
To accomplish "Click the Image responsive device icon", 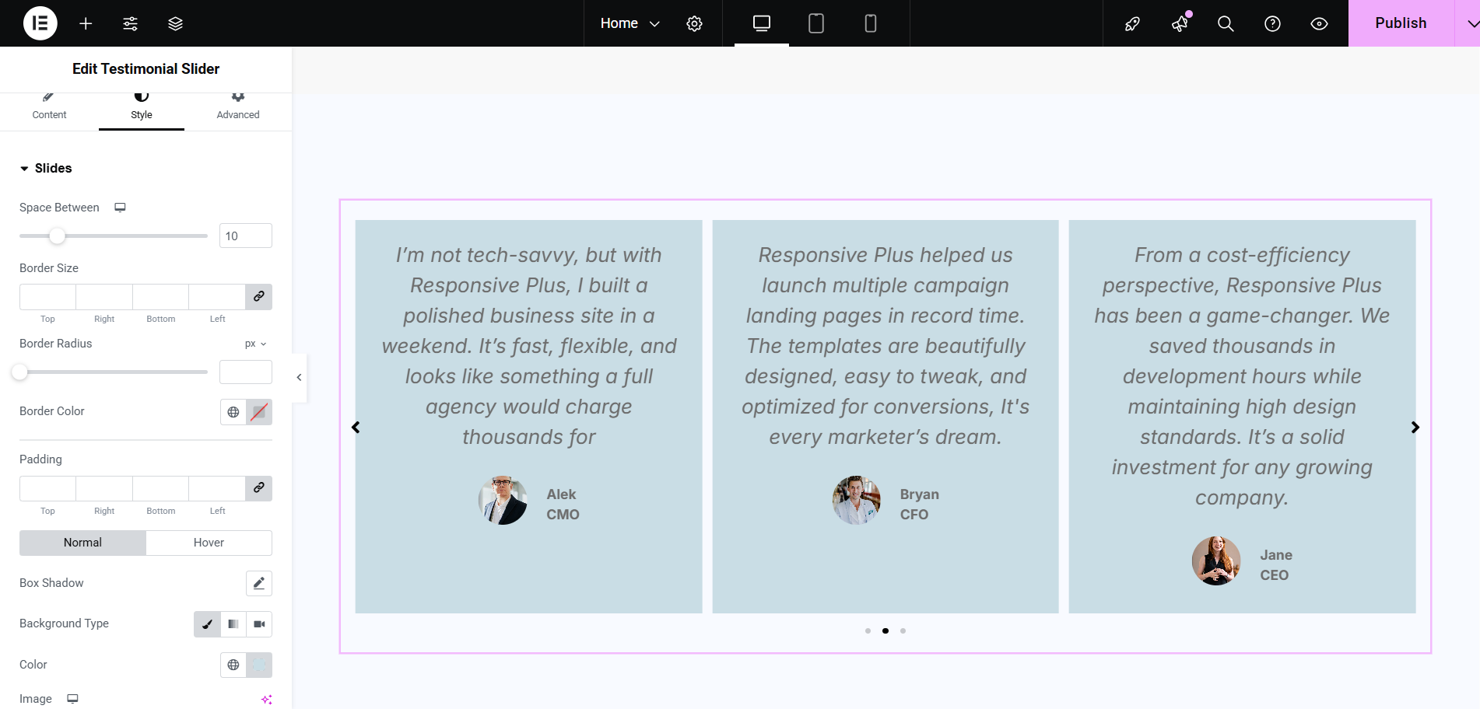I will [x=72, y=699].
